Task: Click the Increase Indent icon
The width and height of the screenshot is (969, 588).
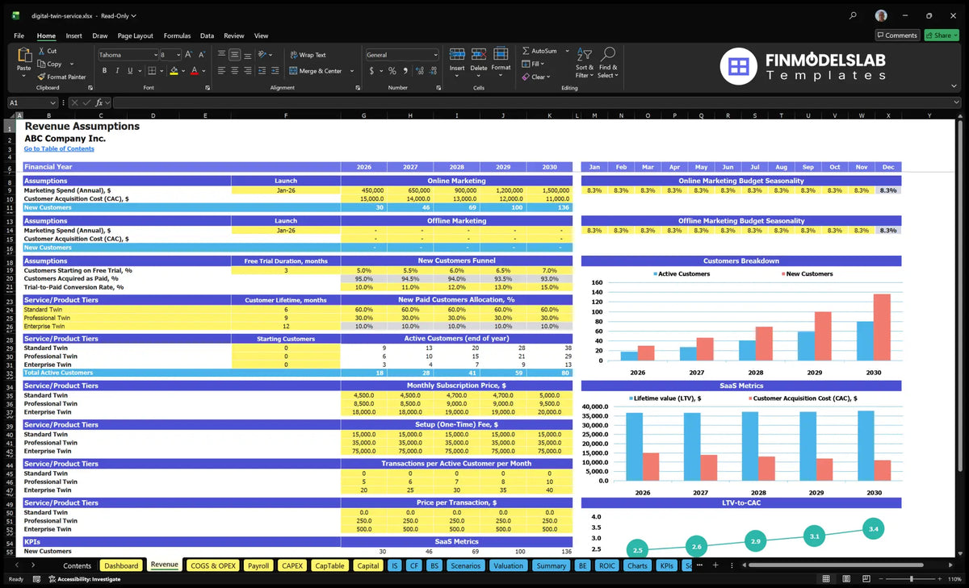Action: coord(276,71)
